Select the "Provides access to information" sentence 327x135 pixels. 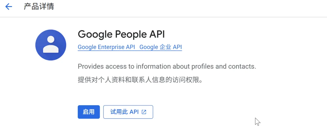click(167, 66)
